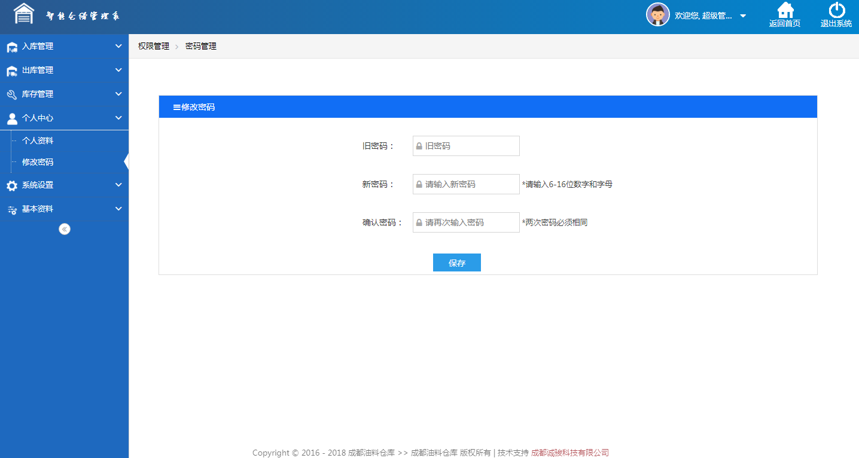Open the user account dropdown arrow

743,16
